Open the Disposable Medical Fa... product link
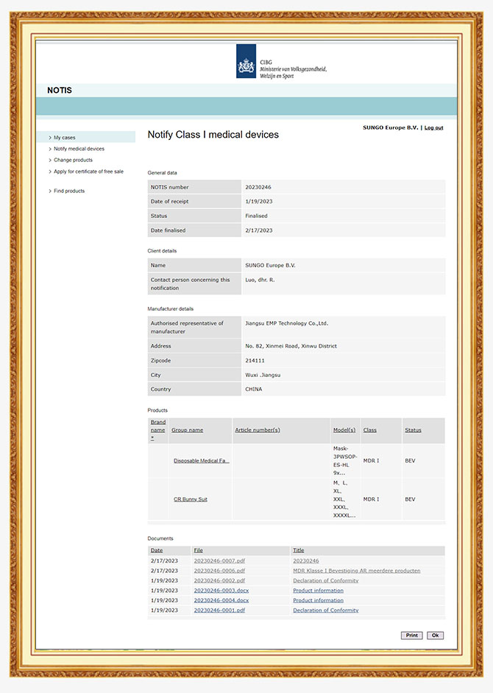 tap(201, 461)
